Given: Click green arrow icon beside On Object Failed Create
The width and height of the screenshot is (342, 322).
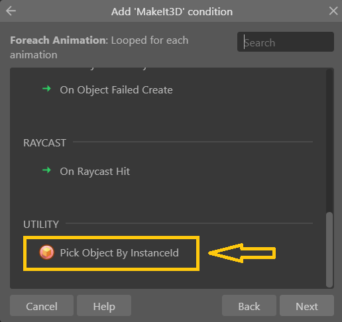Looking at the screenshot, I should (x=46, y=89).
